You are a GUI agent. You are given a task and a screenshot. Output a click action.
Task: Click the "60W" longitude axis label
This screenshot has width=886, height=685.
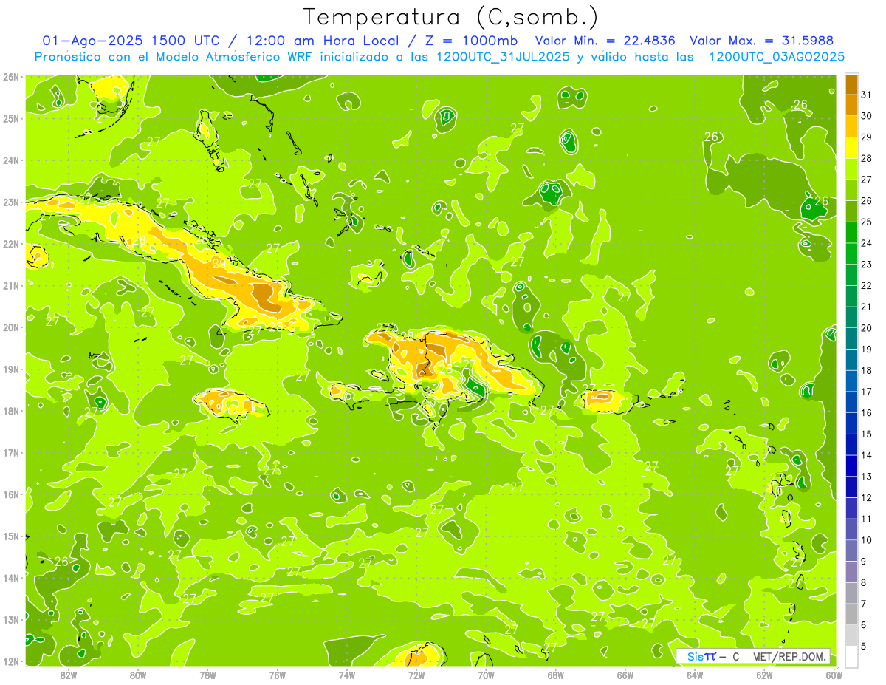coord(834,674)
